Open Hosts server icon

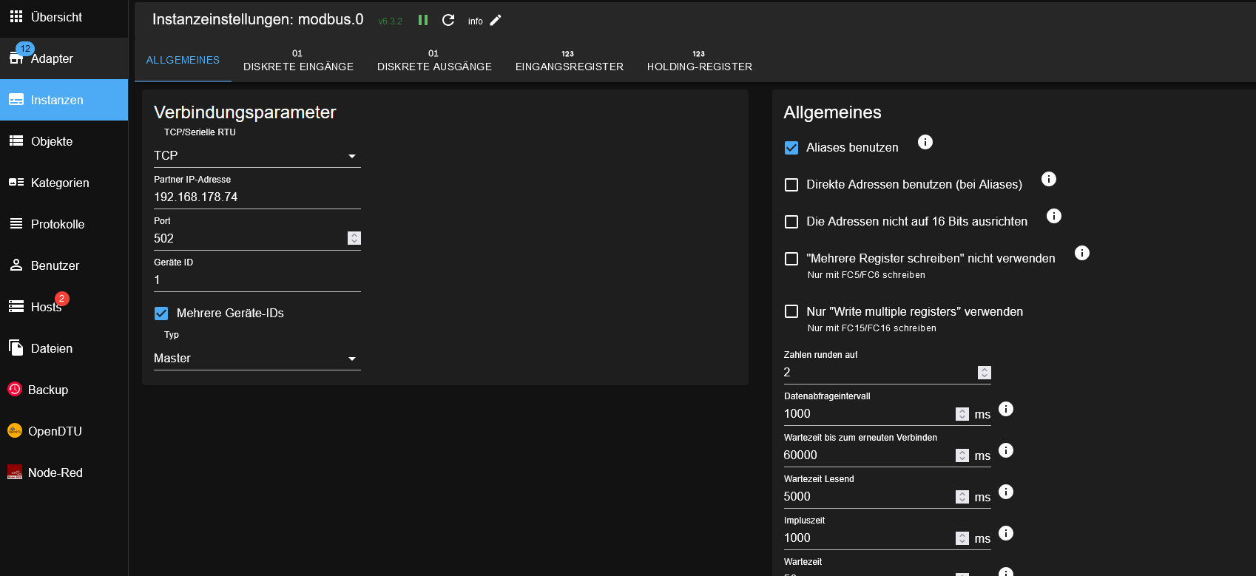[16, 307]
